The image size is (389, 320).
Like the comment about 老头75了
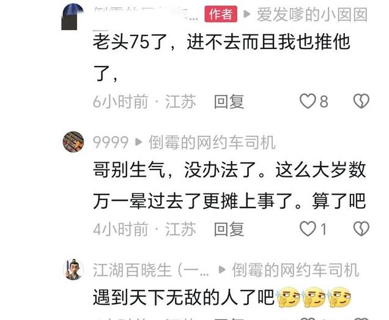click(x=308, y=102)
